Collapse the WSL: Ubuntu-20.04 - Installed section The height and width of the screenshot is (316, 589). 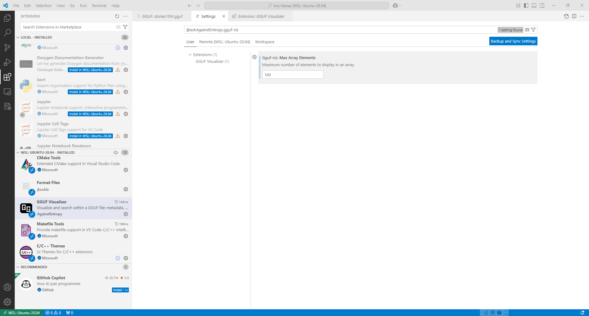point(18,152)
